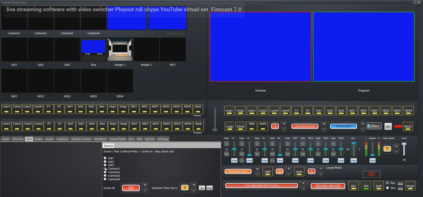Switch to the Chroma tab
Viewport: 423px width, 197px height.
[18, 139]
